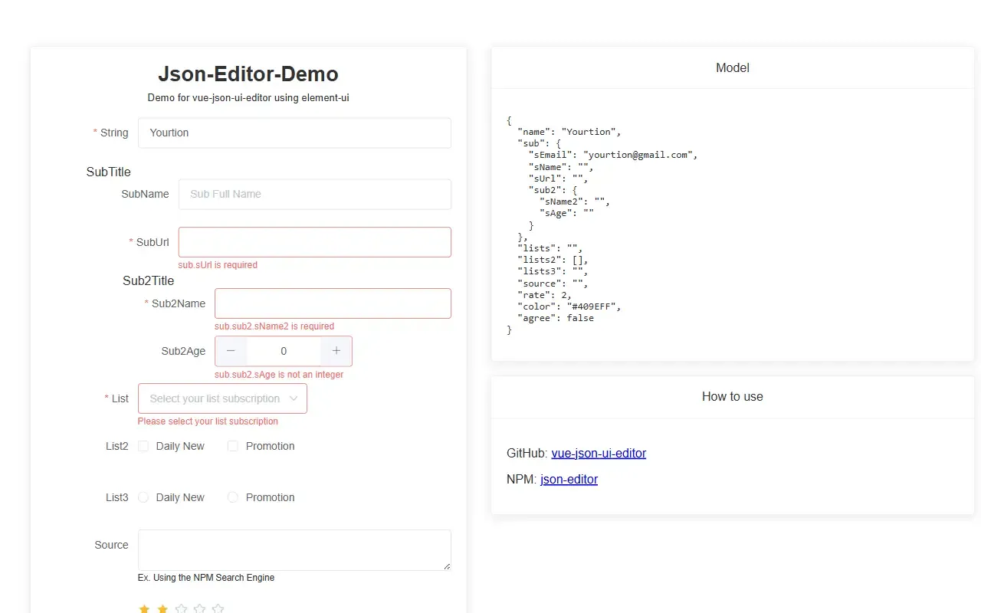This screenshot has width=981, height=613.
Task: Click the "sEmail" line in the JSON model
Action: coord(613,155)
